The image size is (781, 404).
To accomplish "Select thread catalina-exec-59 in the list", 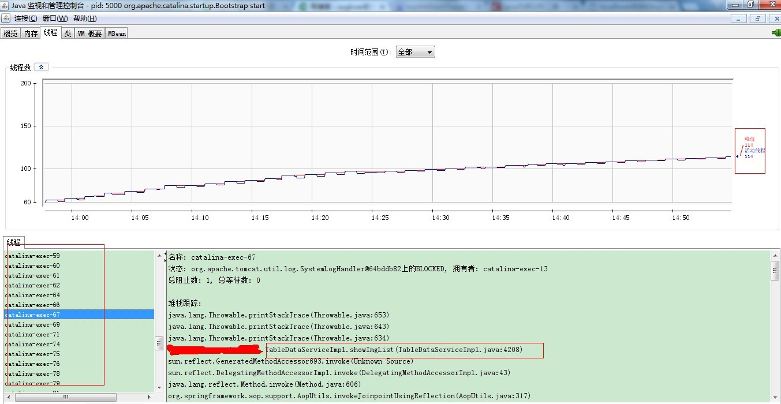I will click(x=32, y=255).
